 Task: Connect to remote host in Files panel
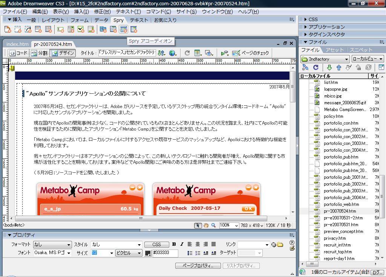305,67
